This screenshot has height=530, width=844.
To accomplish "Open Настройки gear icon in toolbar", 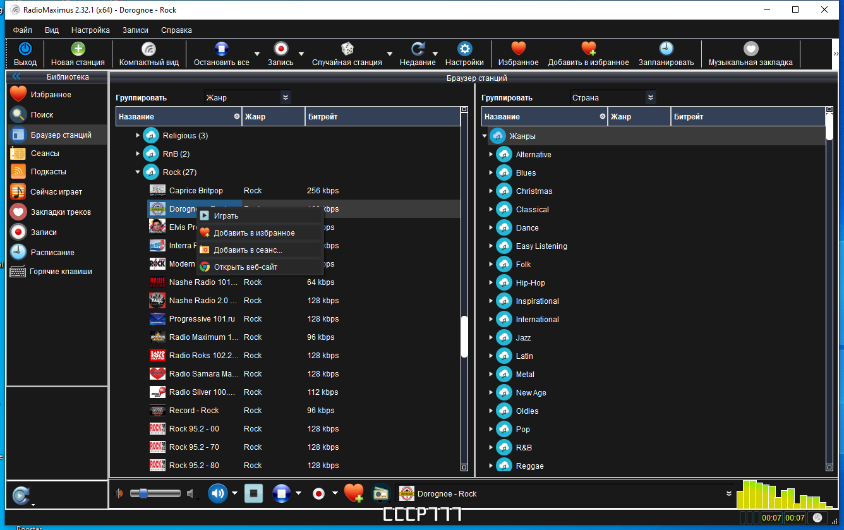I will pos(464,49).
